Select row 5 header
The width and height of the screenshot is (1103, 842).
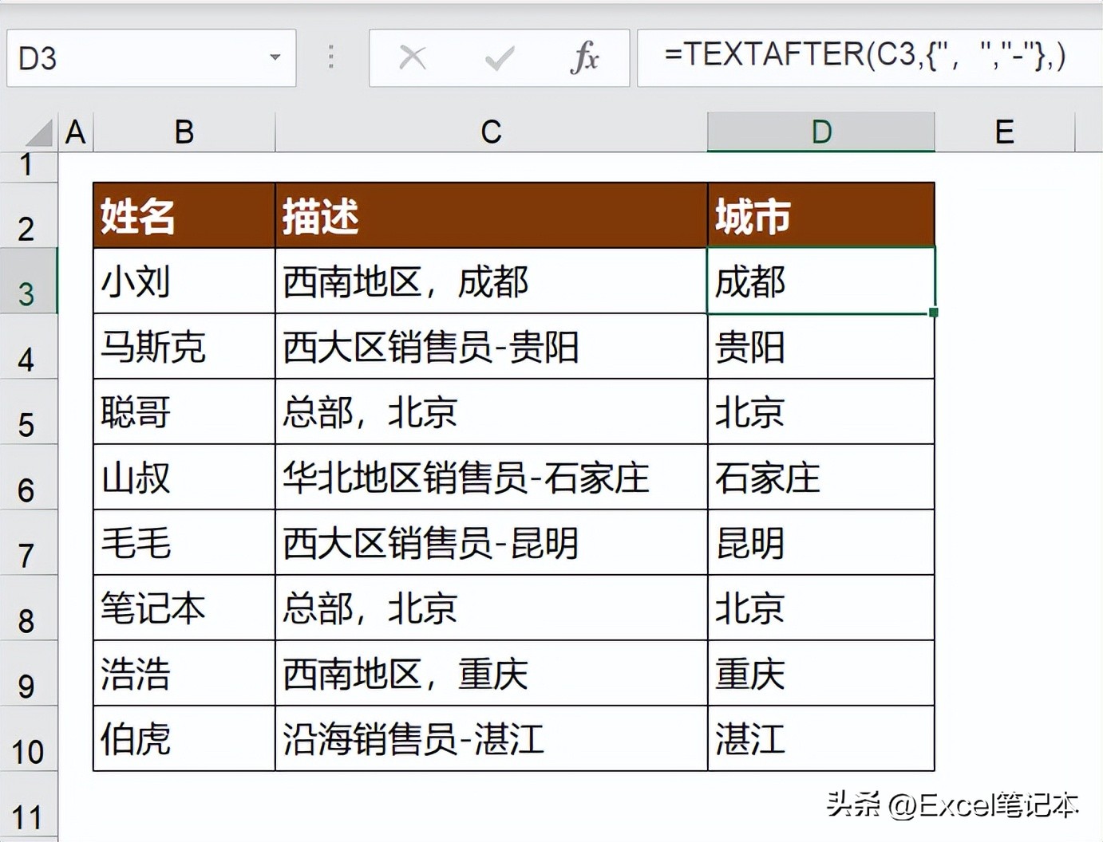pos(28,411)
